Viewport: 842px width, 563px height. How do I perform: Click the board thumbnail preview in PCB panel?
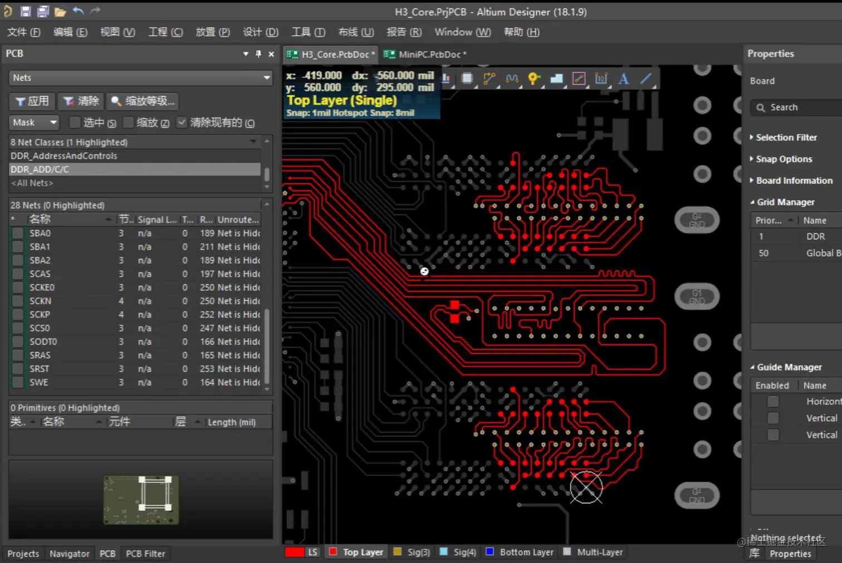(x=141, y=500)
